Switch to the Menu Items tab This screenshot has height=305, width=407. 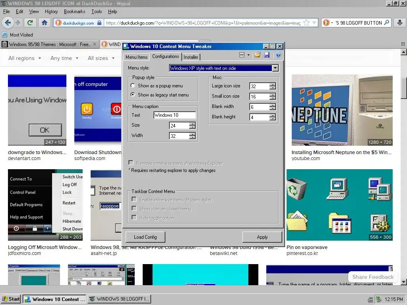pyautogui.click(x=137, y=57)
